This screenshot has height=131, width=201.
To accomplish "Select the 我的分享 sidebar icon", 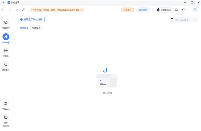I will point(6,37).
